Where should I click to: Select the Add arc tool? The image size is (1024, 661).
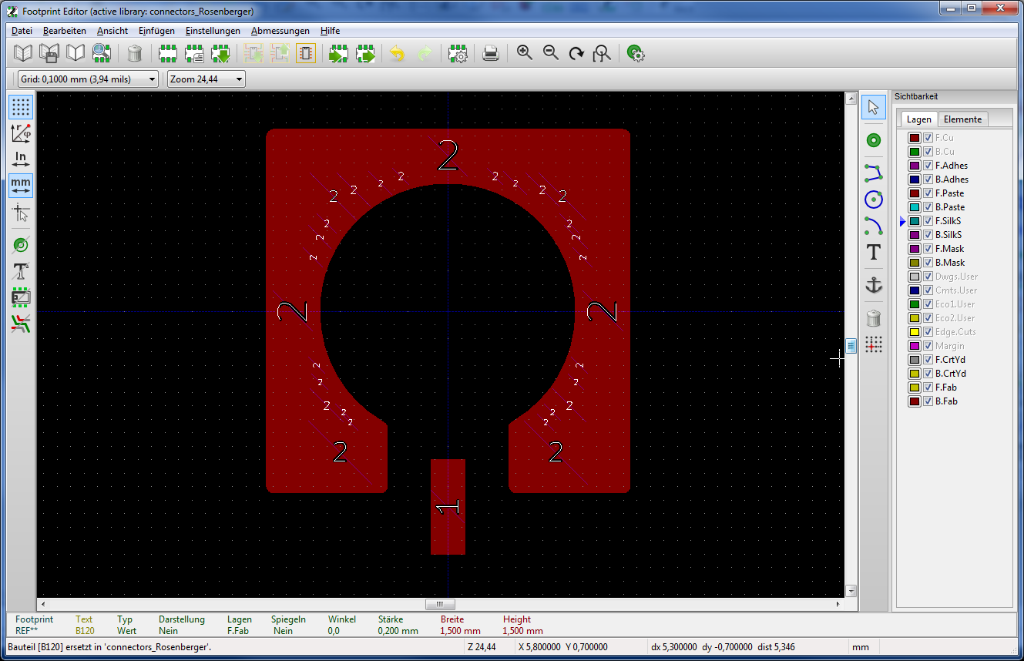873,226
